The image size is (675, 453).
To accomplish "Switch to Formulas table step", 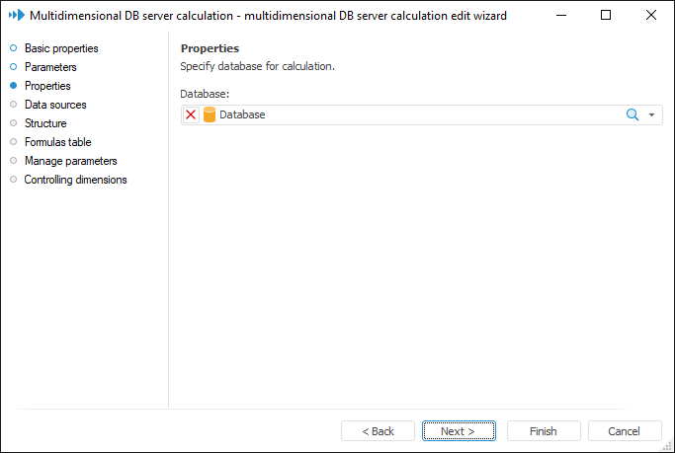I will tap(57, 142).
